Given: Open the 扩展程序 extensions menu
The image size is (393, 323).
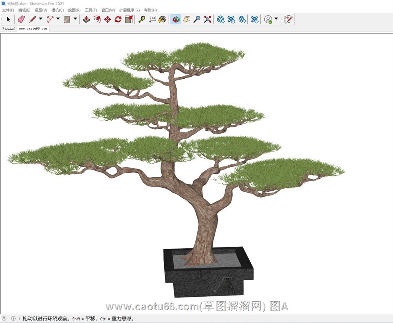Looking at the screenshot, I should pyautogui.click(x=129, y=10).
